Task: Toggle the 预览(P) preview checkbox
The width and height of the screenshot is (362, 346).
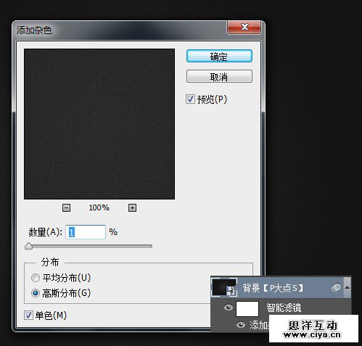Action: (x=190, y=99)
